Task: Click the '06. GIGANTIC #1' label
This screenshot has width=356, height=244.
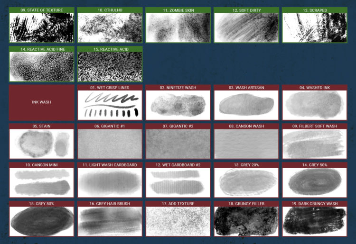Action: [110, 126]
